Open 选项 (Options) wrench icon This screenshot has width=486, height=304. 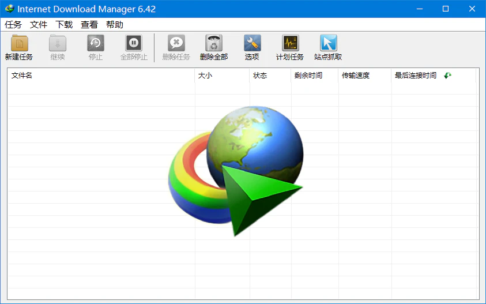click(x=252, y=43)
